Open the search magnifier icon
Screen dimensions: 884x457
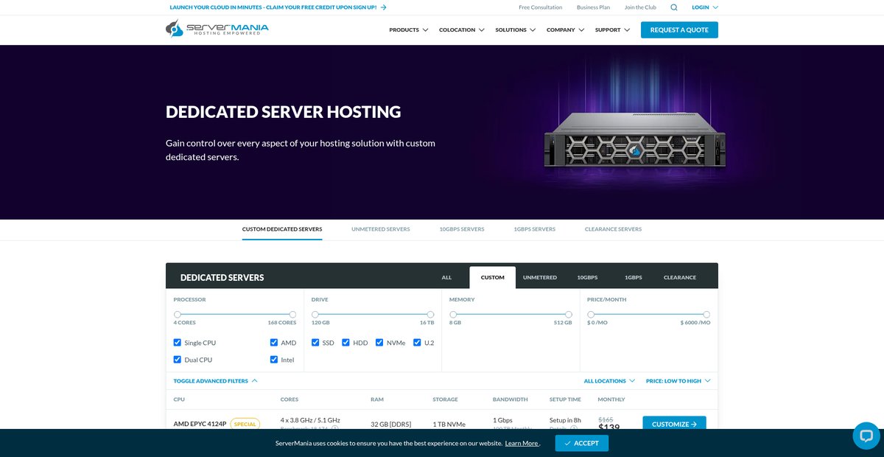pos(674,7)
